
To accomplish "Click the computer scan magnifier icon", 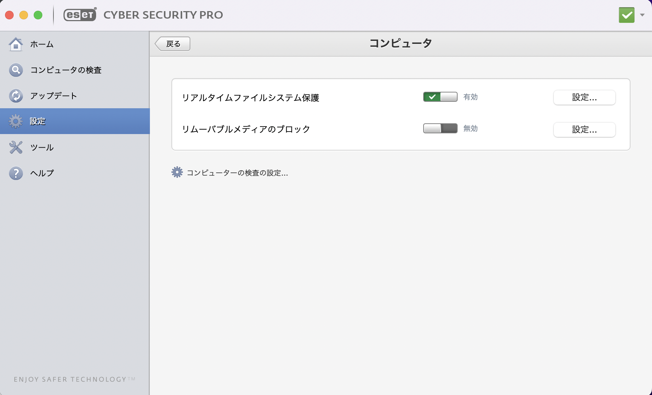I will (x=16, y=70).
